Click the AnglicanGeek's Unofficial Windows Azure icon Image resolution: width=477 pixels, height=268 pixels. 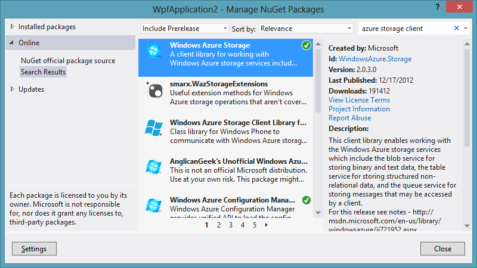154,167
